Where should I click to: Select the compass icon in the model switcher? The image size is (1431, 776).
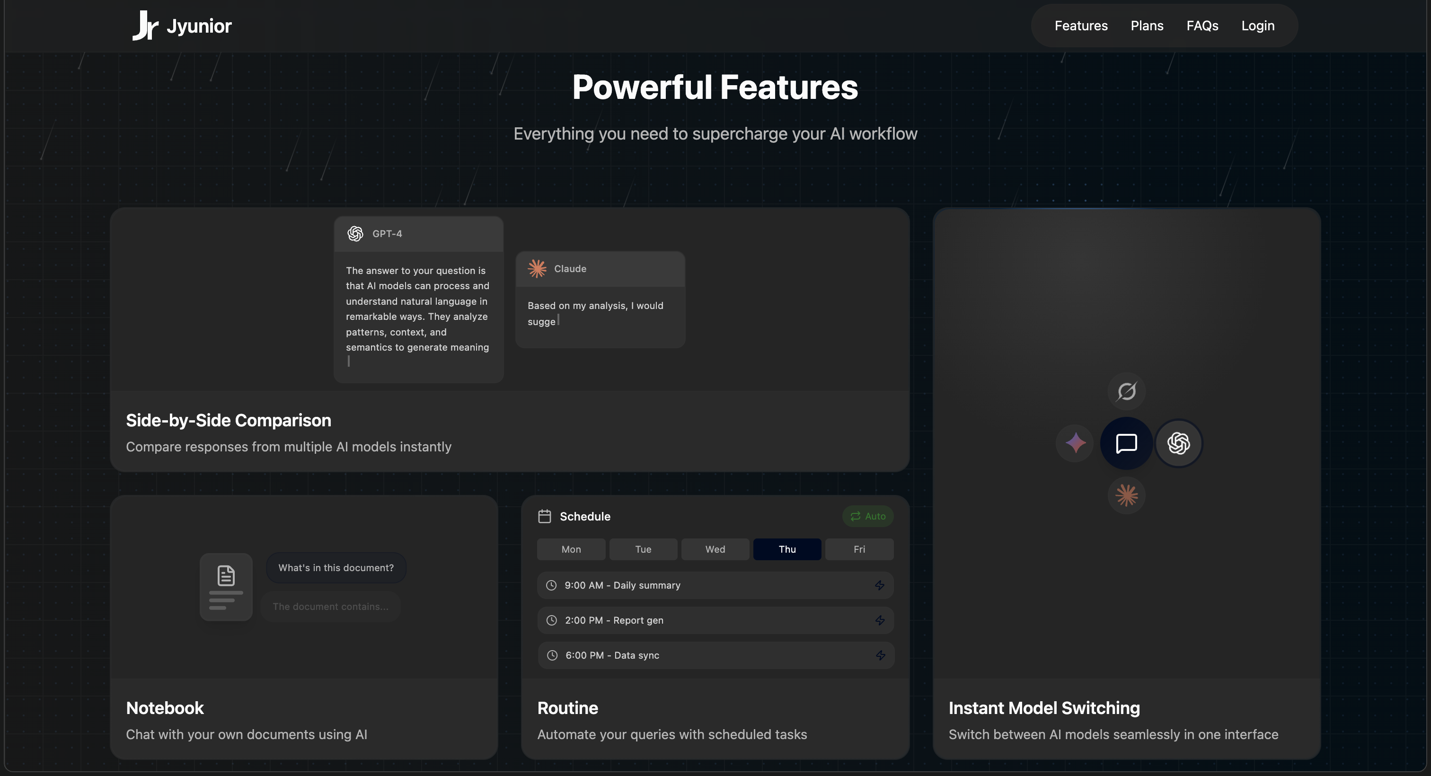(x=1126, y=391)
